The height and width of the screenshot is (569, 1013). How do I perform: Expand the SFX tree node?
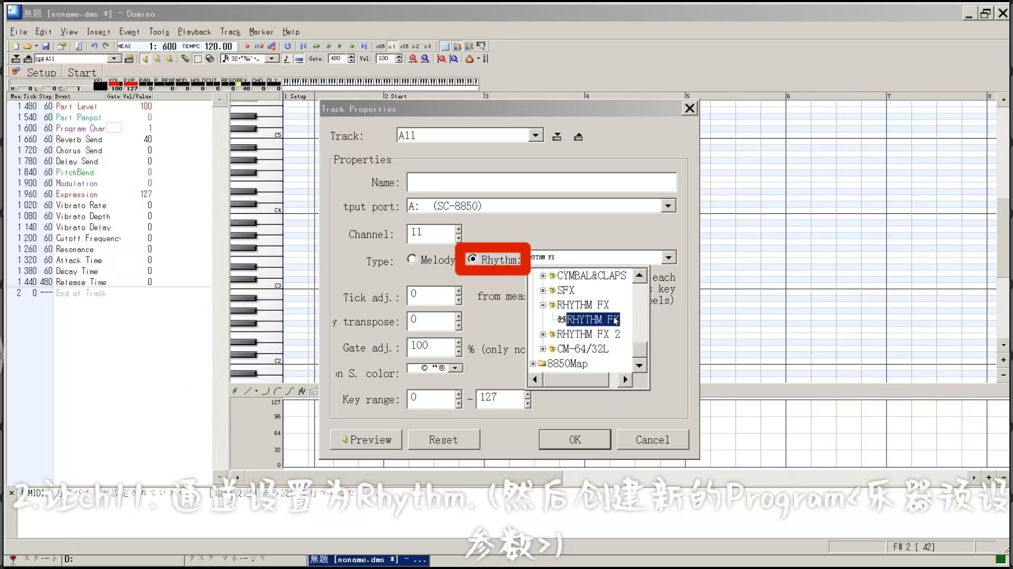[542, 290]
